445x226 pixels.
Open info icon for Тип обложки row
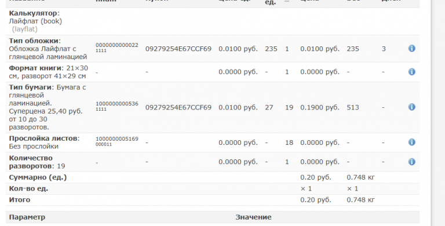coord(412,48)
